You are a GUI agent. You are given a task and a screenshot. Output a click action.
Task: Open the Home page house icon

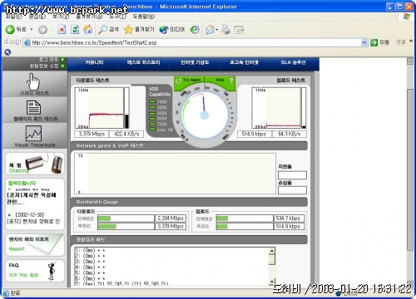coord(88,29)
